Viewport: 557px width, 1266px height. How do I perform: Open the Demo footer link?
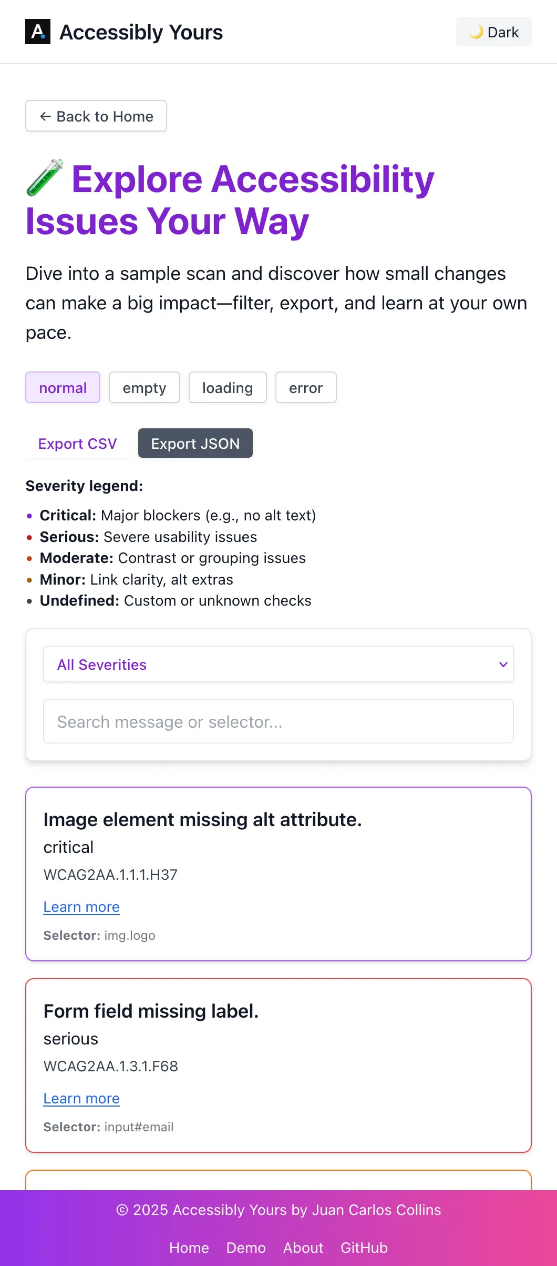tap(246, 1248)
